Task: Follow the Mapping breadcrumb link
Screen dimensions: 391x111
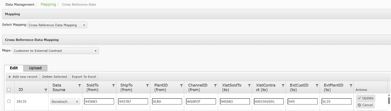Action: coord(48,4)
